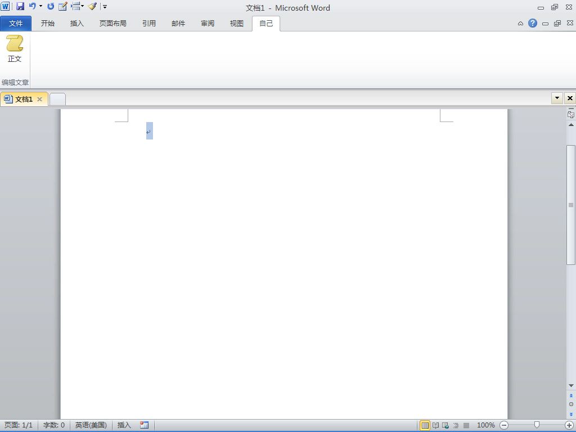Open the 页面布局 ribbon tab
Screen dimensions: 576x432
tap(112, 24)
